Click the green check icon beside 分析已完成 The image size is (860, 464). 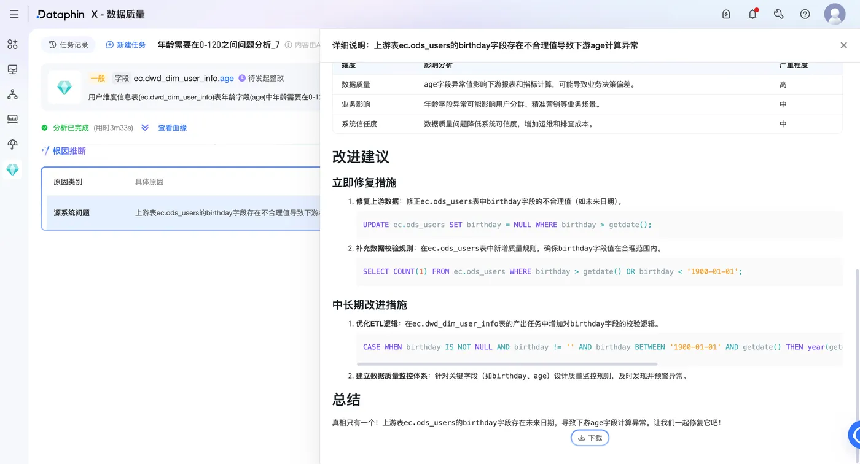coord(44,128)
